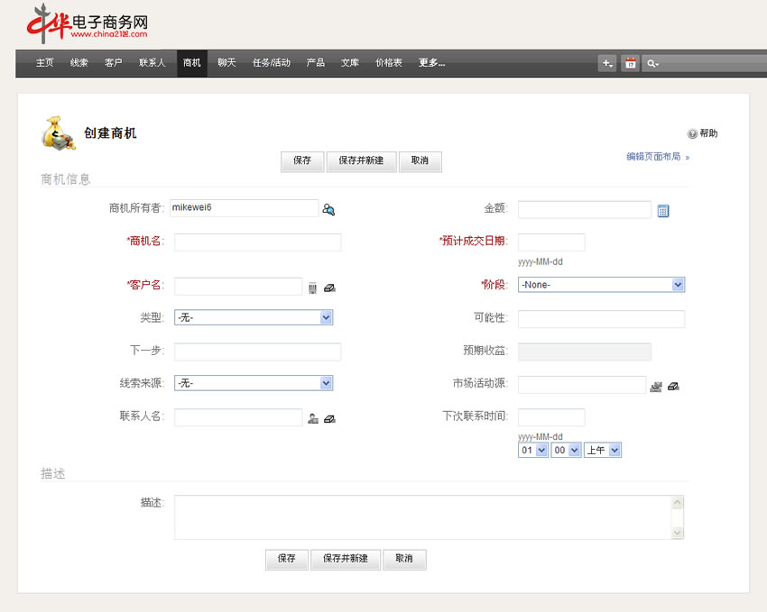Open the calendar icon in top navigation bar

point(630,63)
